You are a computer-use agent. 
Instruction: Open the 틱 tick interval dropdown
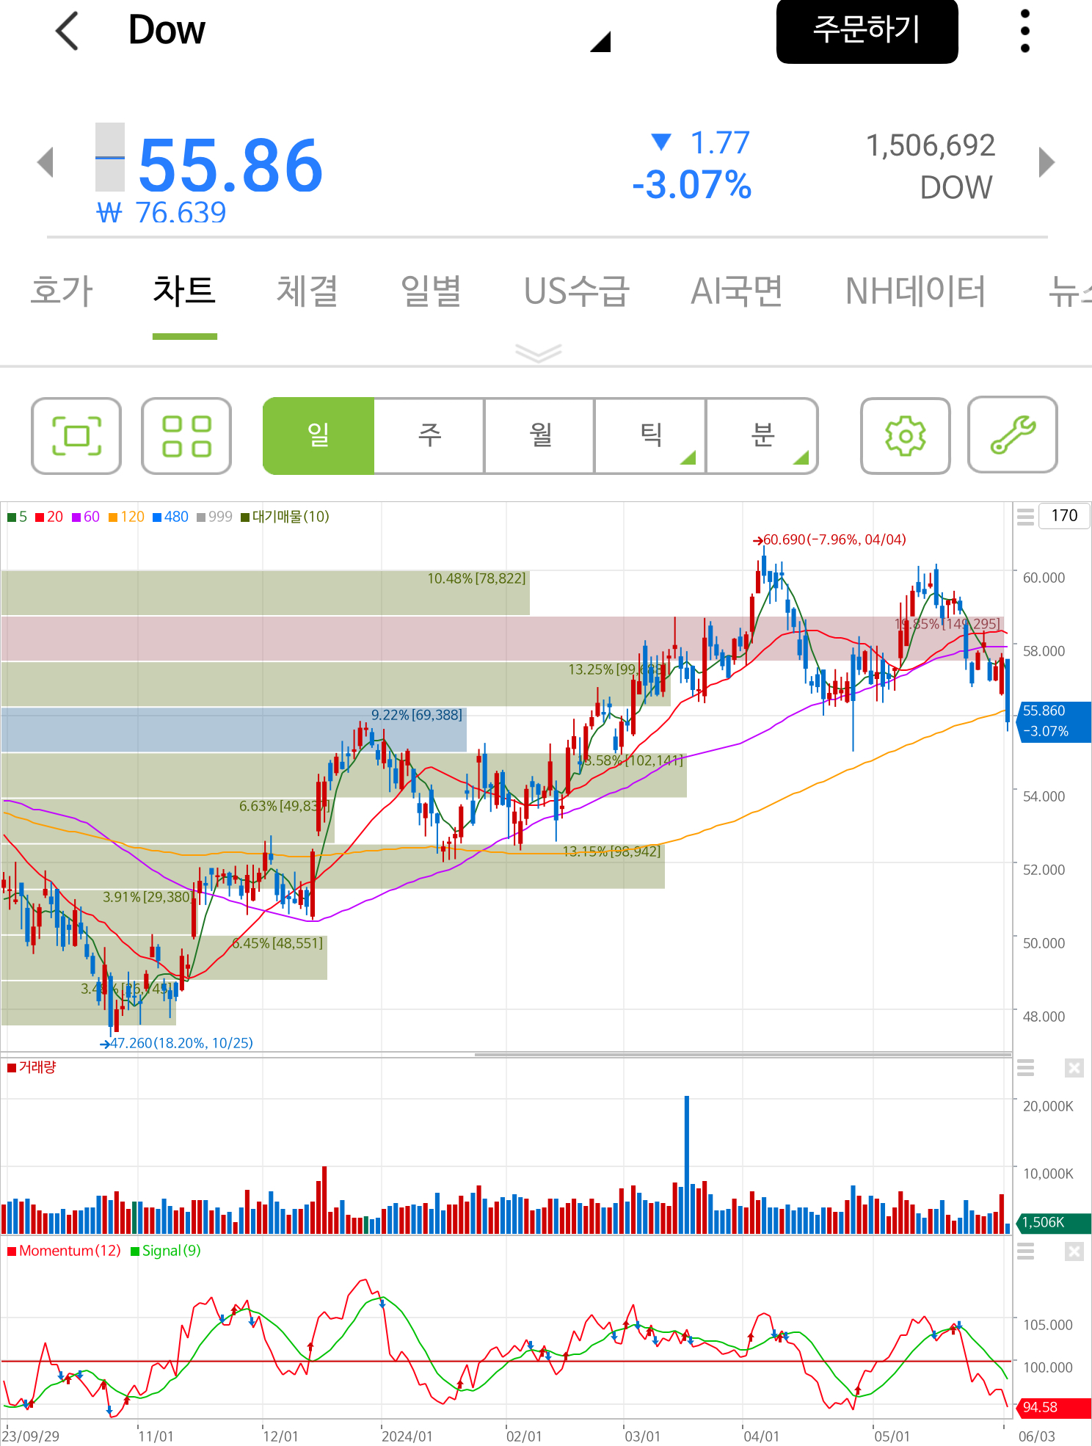(651, 436)
